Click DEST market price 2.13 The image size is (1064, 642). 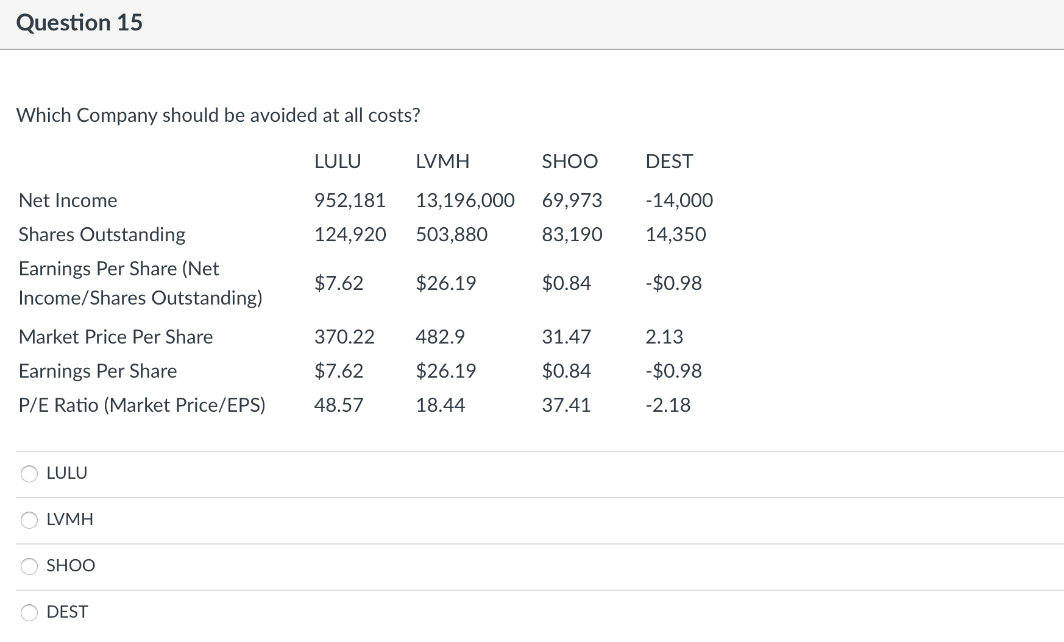[664, 337]
